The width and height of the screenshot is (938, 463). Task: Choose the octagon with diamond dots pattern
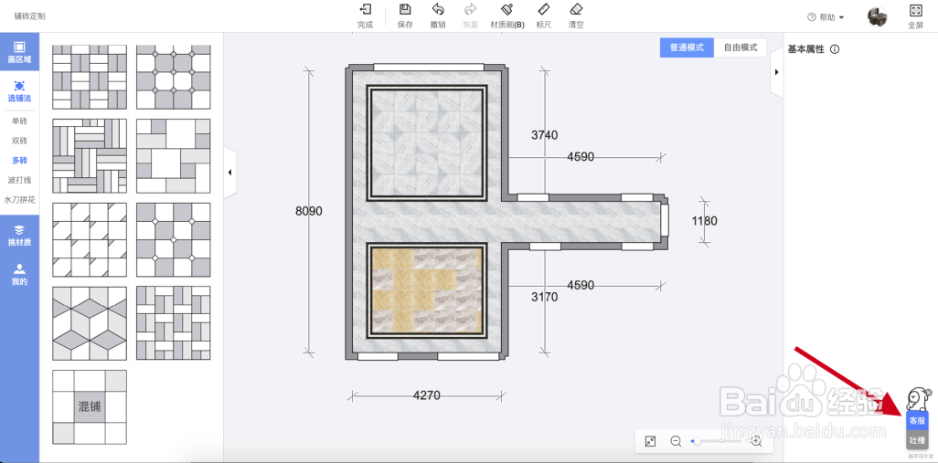tap(174, 77)
